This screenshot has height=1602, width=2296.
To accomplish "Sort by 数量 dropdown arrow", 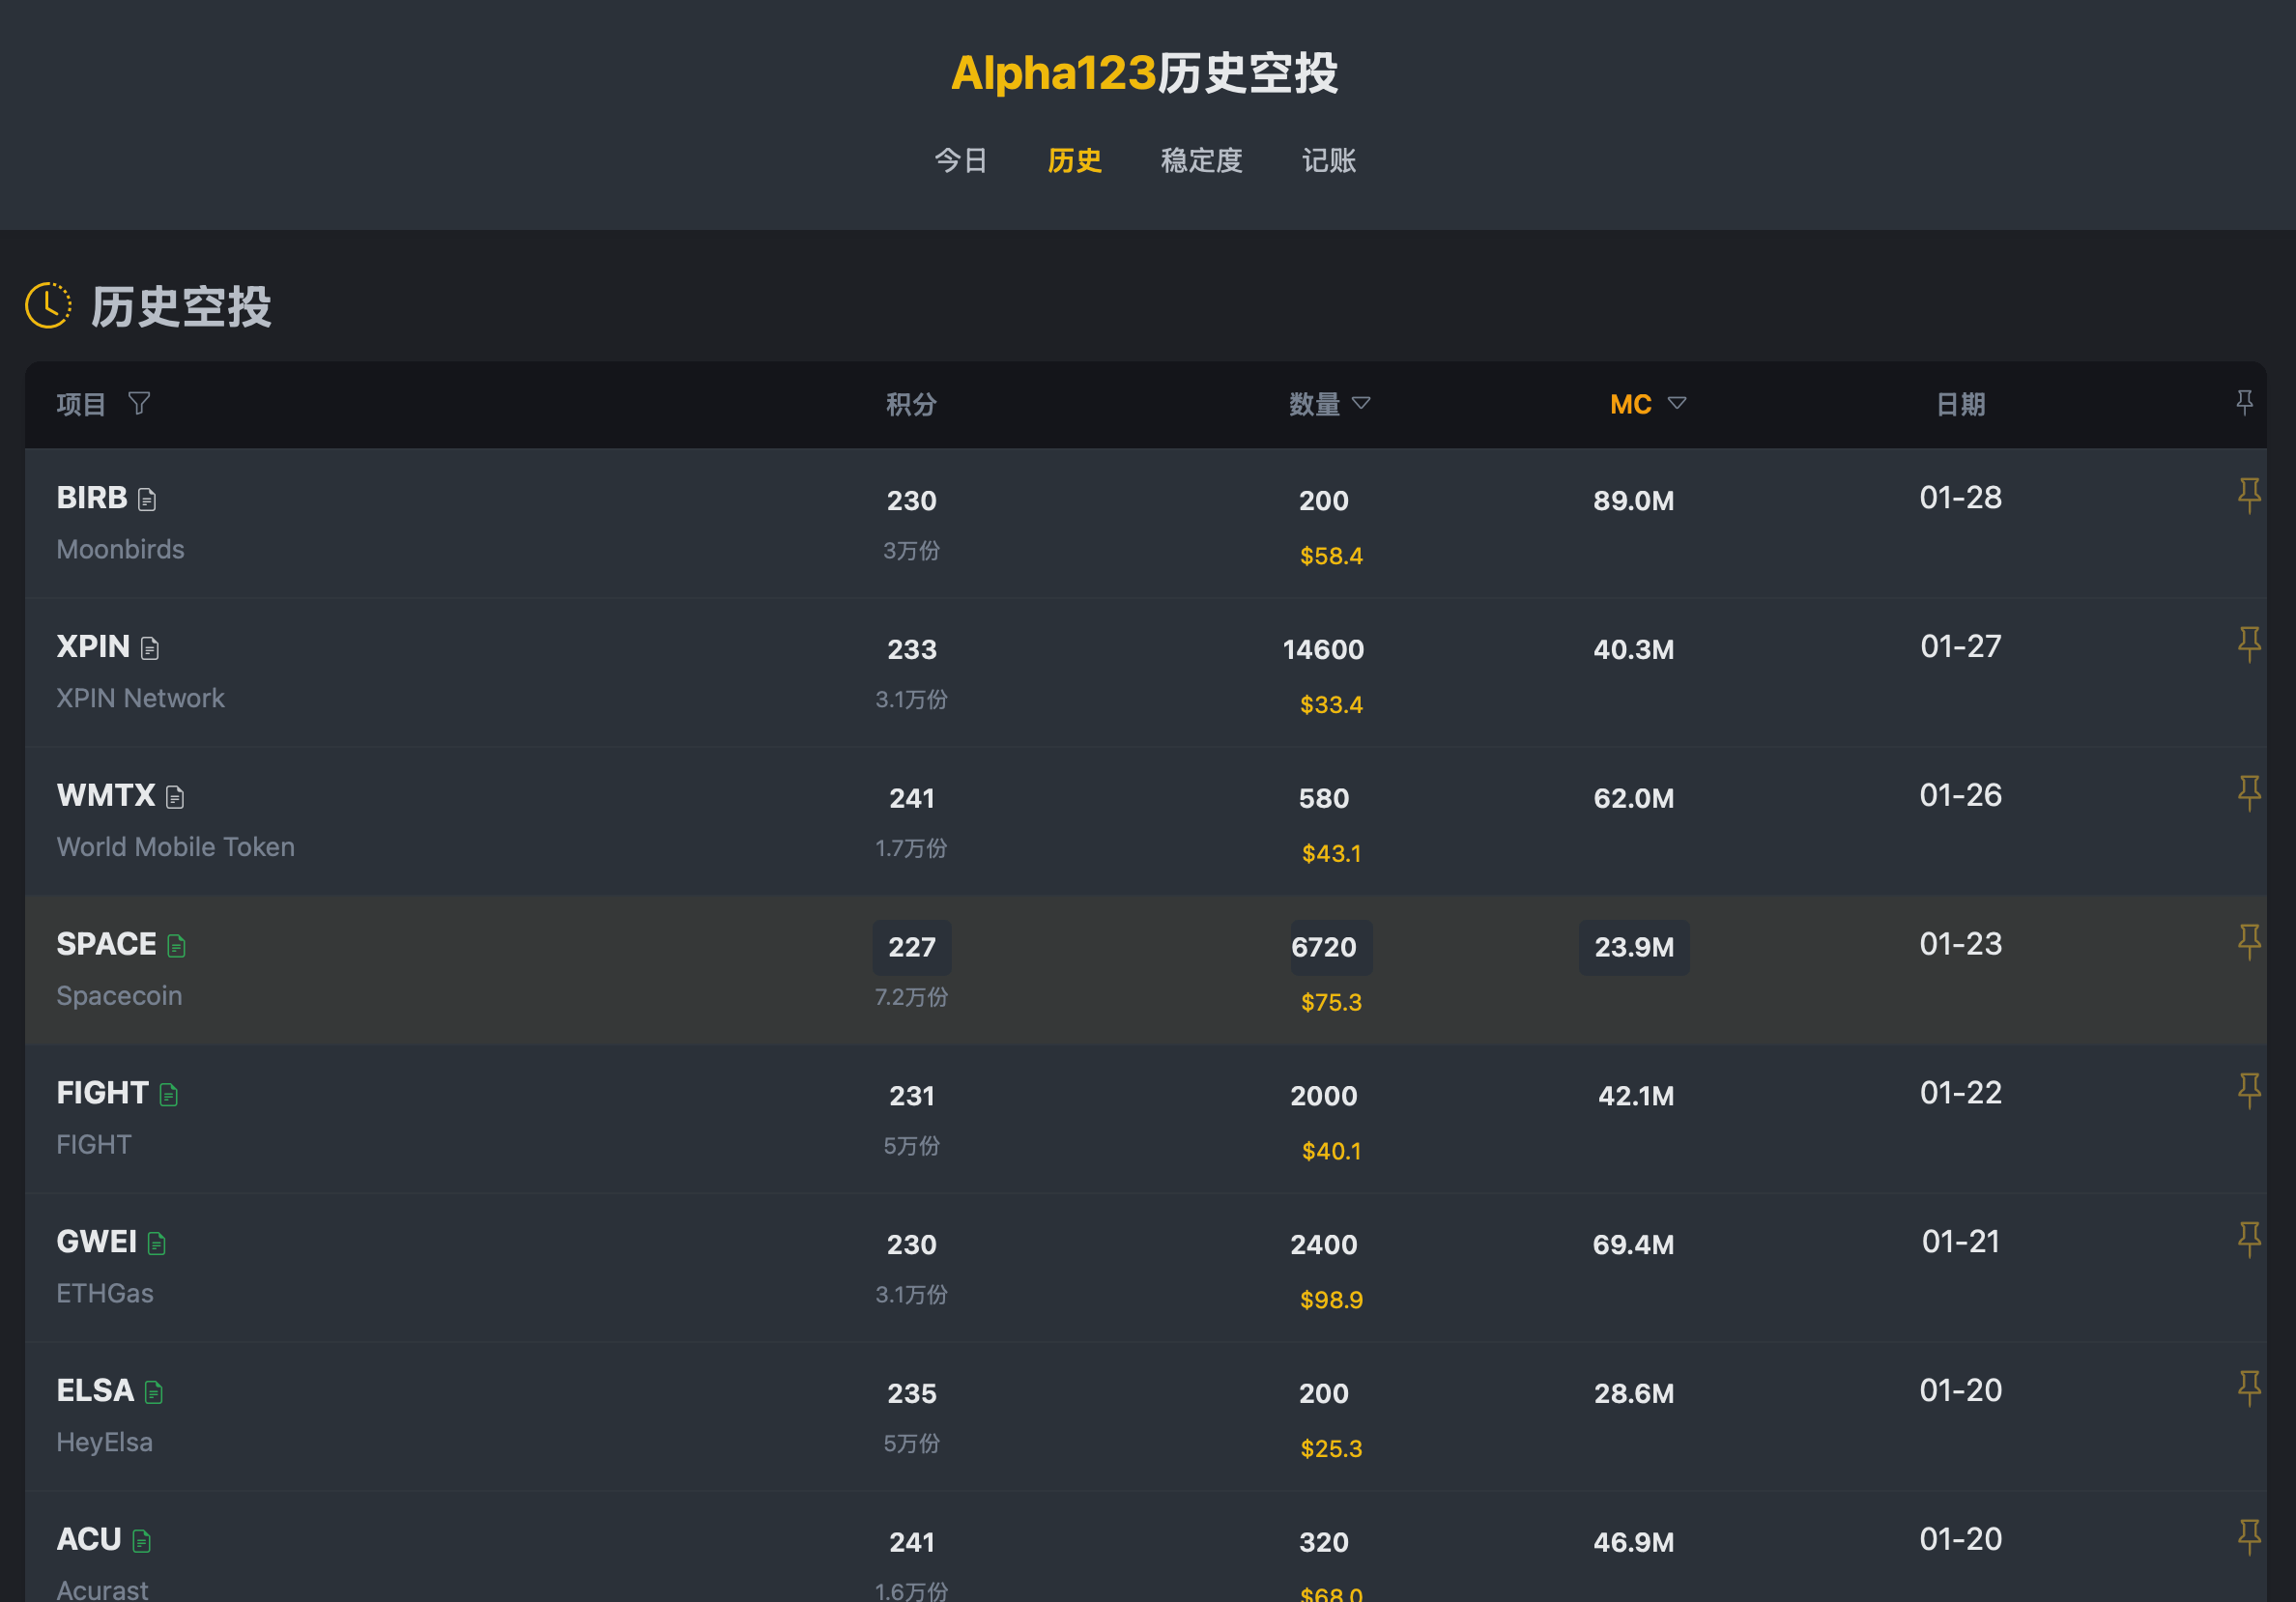I will point(1361,403).
